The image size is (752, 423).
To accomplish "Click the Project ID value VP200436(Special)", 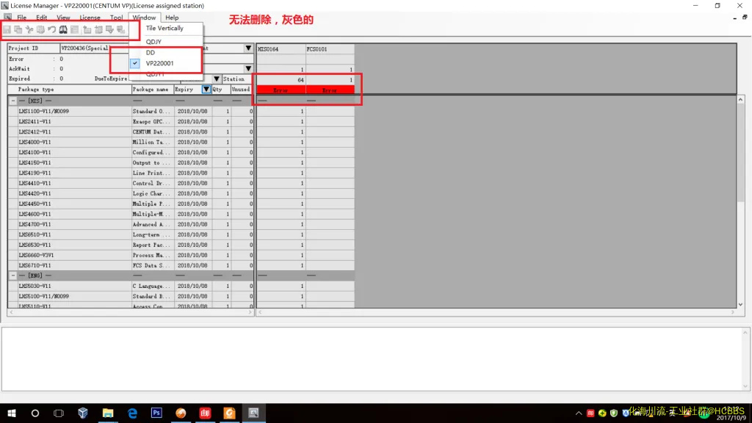I will [x=85, y=48].
